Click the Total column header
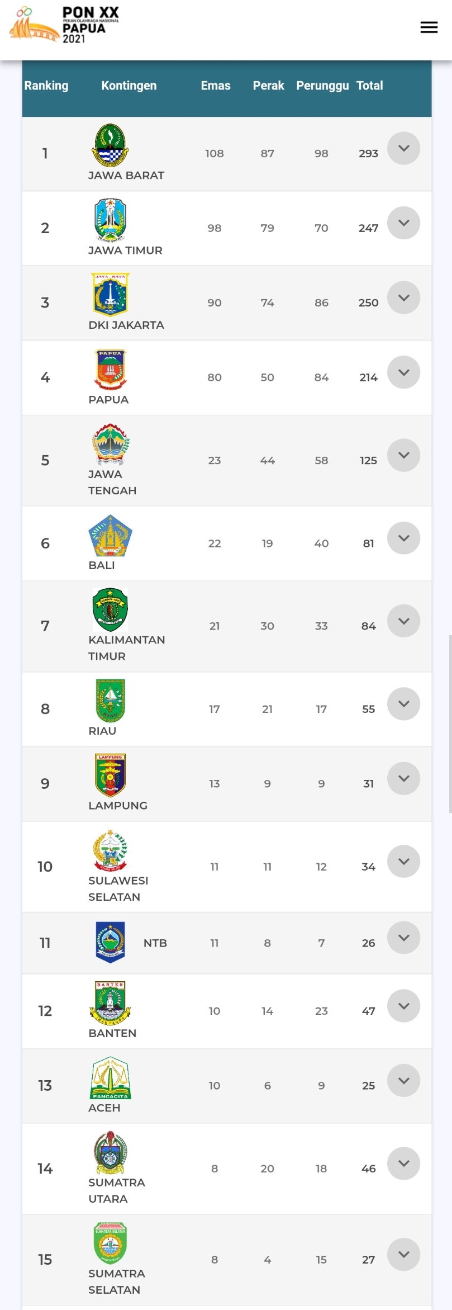 pyautogui.click(x=370, y=86)
